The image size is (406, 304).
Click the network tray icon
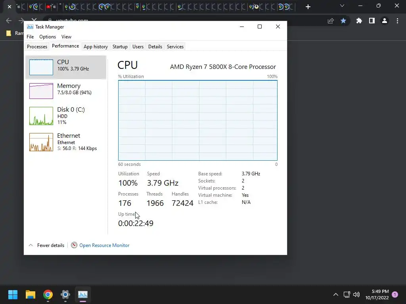(x=347, y=294)
